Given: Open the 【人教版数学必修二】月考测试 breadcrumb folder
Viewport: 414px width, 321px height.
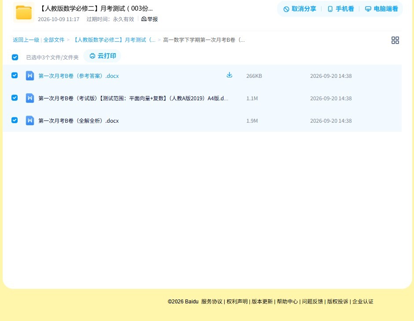Looking at the screenshot, I should pyautogui.click(x=115, y=40).
